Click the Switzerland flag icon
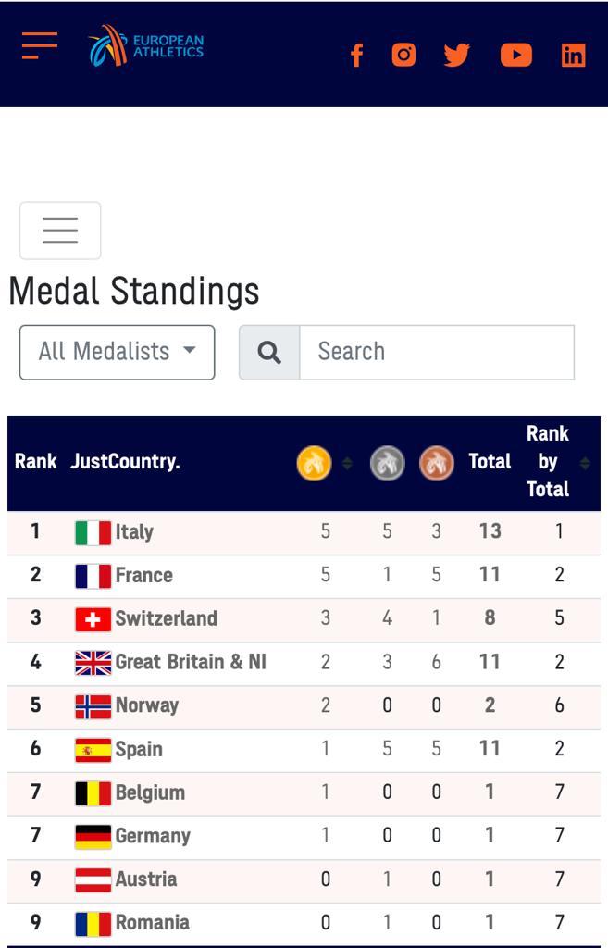The width and height of the screenshot is (608, 948). 93,619
